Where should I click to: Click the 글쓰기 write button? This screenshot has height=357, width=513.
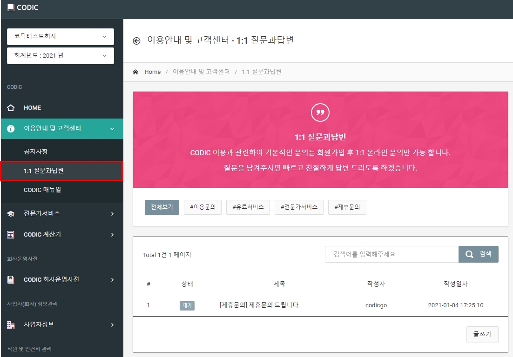tap(482, 335)
